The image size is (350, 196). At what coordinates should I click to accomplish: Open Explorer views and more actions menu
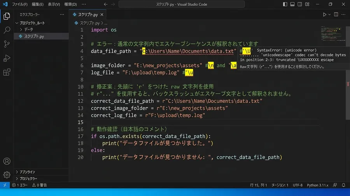click(x=62, y=15)
